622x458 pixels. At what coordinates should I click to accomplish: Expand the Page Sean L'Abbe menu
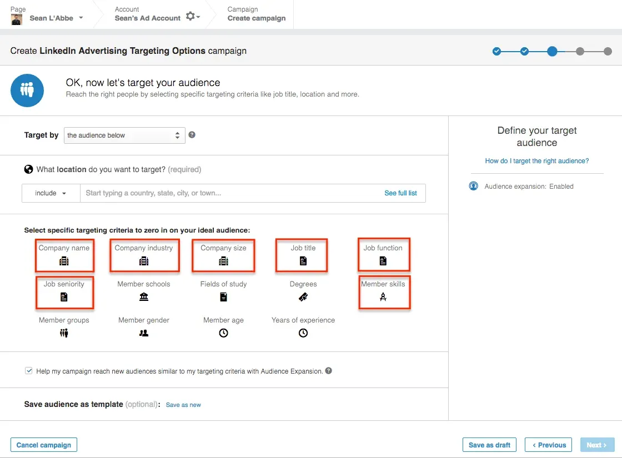57,17
